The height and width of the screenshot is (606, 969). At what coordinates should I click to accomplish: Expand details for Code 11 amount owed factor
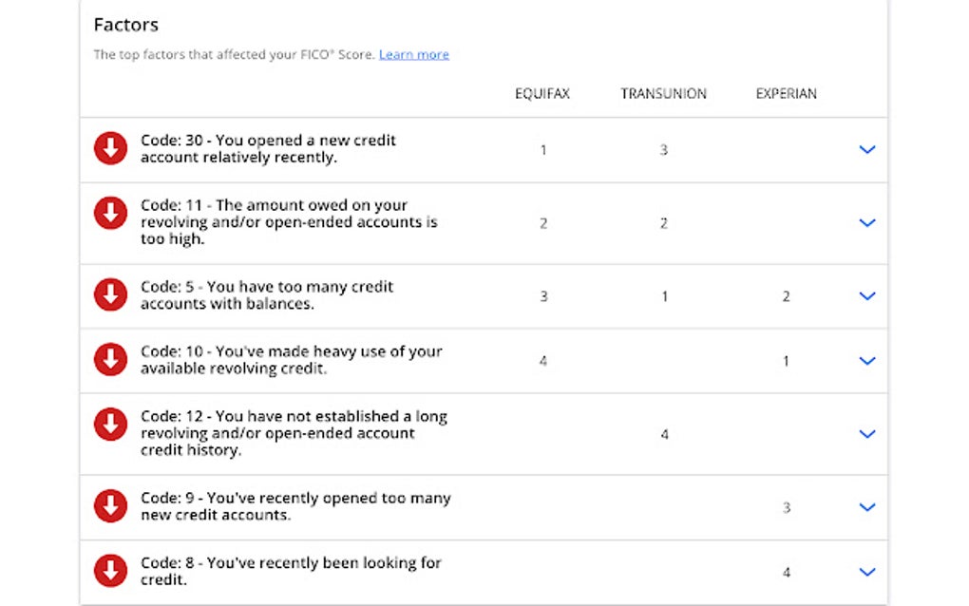click(x=866, y=222)
